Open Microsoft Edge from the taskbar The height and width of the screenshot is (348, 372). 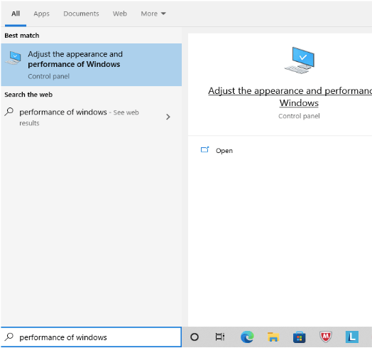(247, 337)
